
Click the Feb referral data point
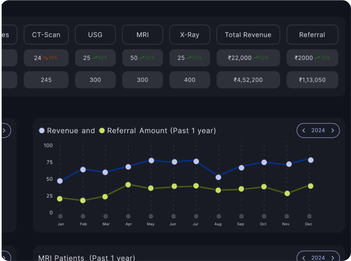pyautogui.click(x=83, y=201)
